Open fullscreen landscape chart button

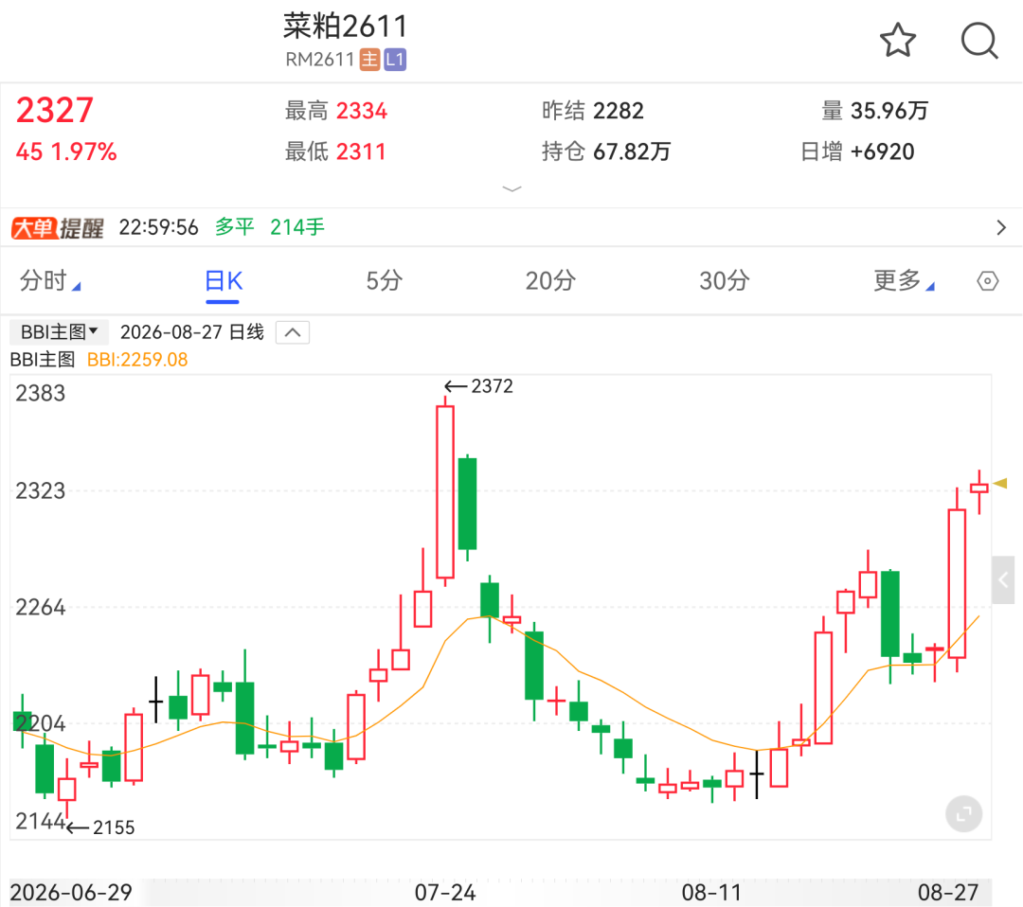(x=963, y=814)
